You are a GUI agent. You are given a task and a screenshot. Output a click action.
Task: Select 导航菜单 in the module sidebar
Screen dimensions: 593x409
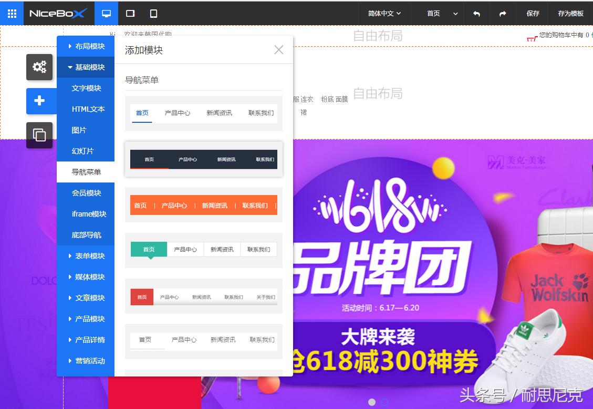86,172
